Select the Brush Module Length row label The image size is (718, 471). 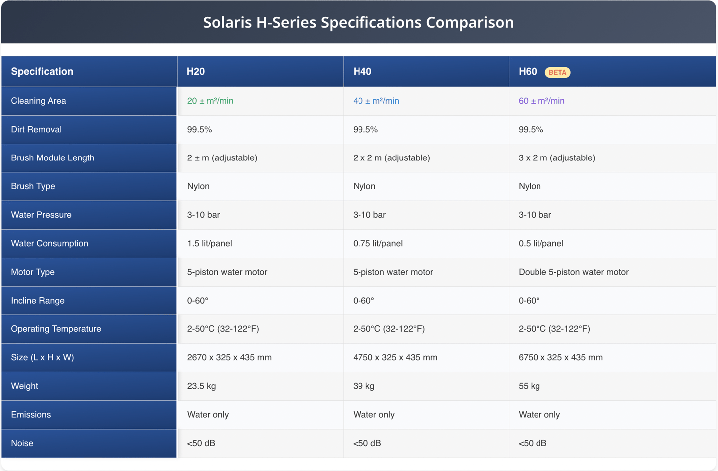[x=52, y=158]
